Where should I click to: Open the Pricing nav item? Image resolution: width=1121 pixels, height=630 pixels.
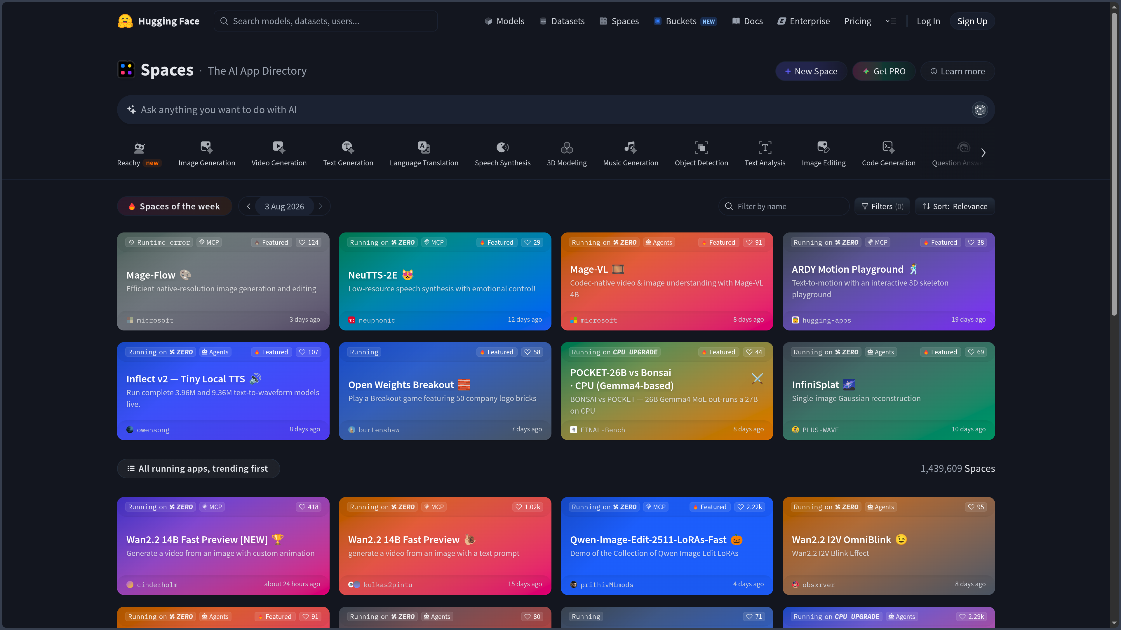coord(857,21)
